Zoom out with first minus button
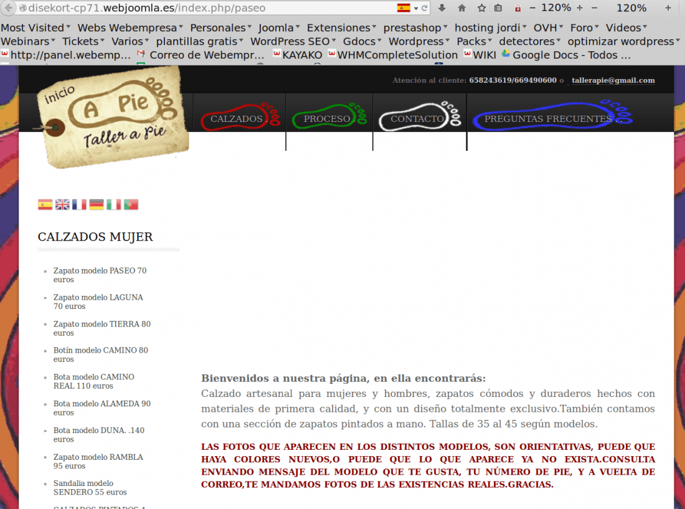This screenshot has width=685, height=509. tap(532, 8)
